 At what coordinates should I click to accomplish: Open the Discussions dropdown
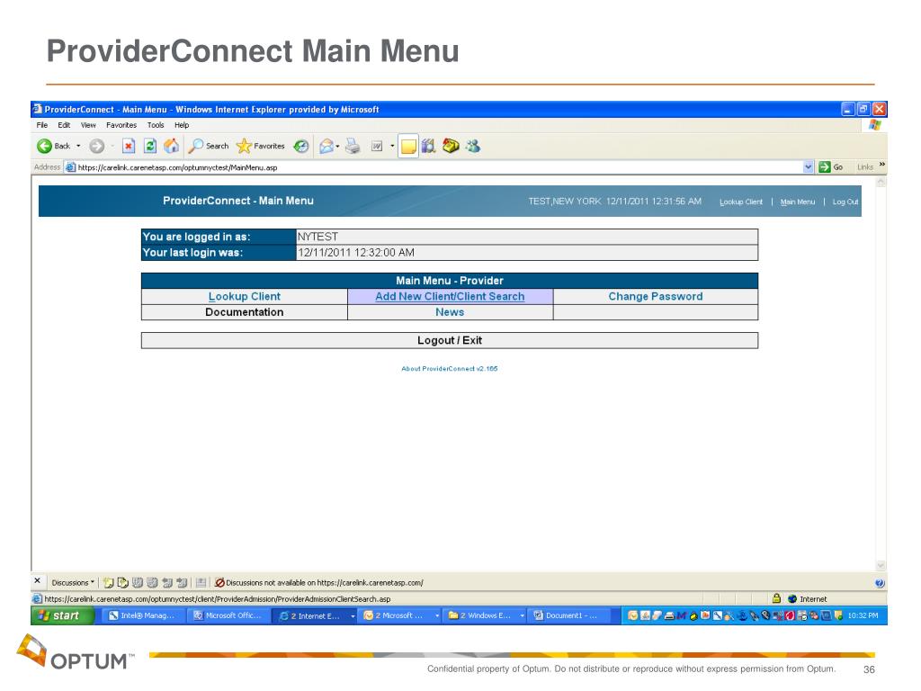[x=72, y=583]
